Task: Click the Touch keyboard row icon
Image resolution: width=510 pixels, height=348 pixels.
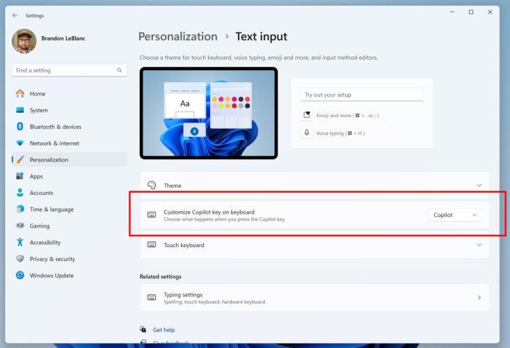Action: point(152,244)
